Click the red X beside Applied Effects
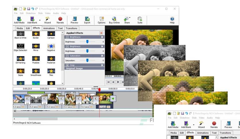 click(101, 33)
